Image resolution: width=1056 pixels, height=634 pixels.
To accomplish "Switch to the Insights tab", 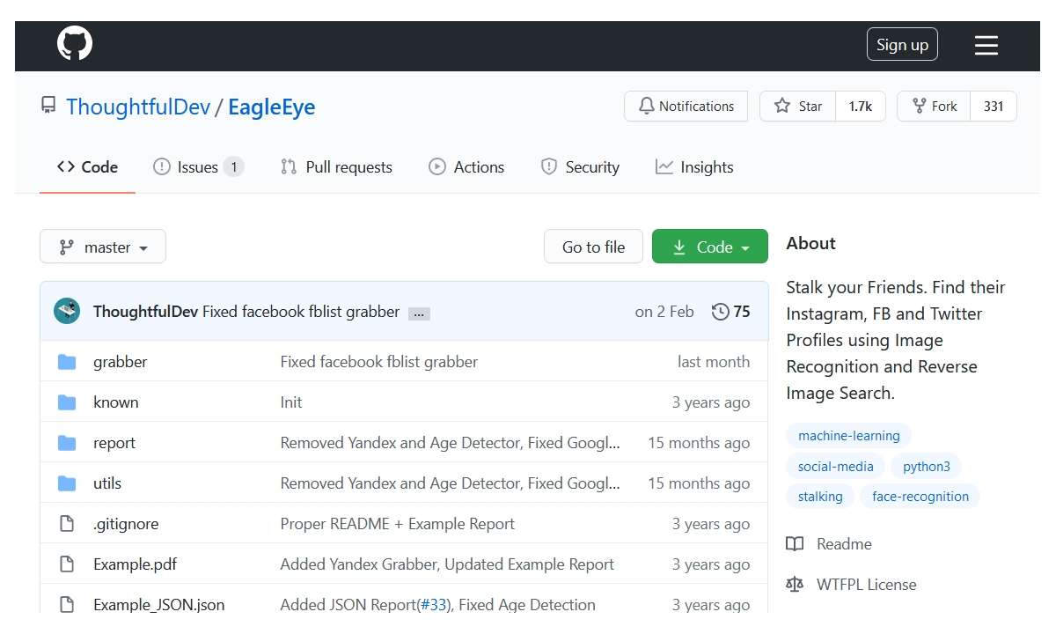I will click(x=694, y=167).
